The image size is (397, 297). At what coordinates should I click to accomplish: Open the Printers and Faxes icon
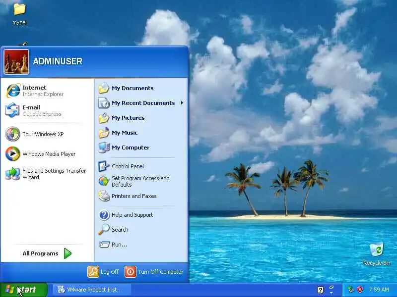(104, 196)
